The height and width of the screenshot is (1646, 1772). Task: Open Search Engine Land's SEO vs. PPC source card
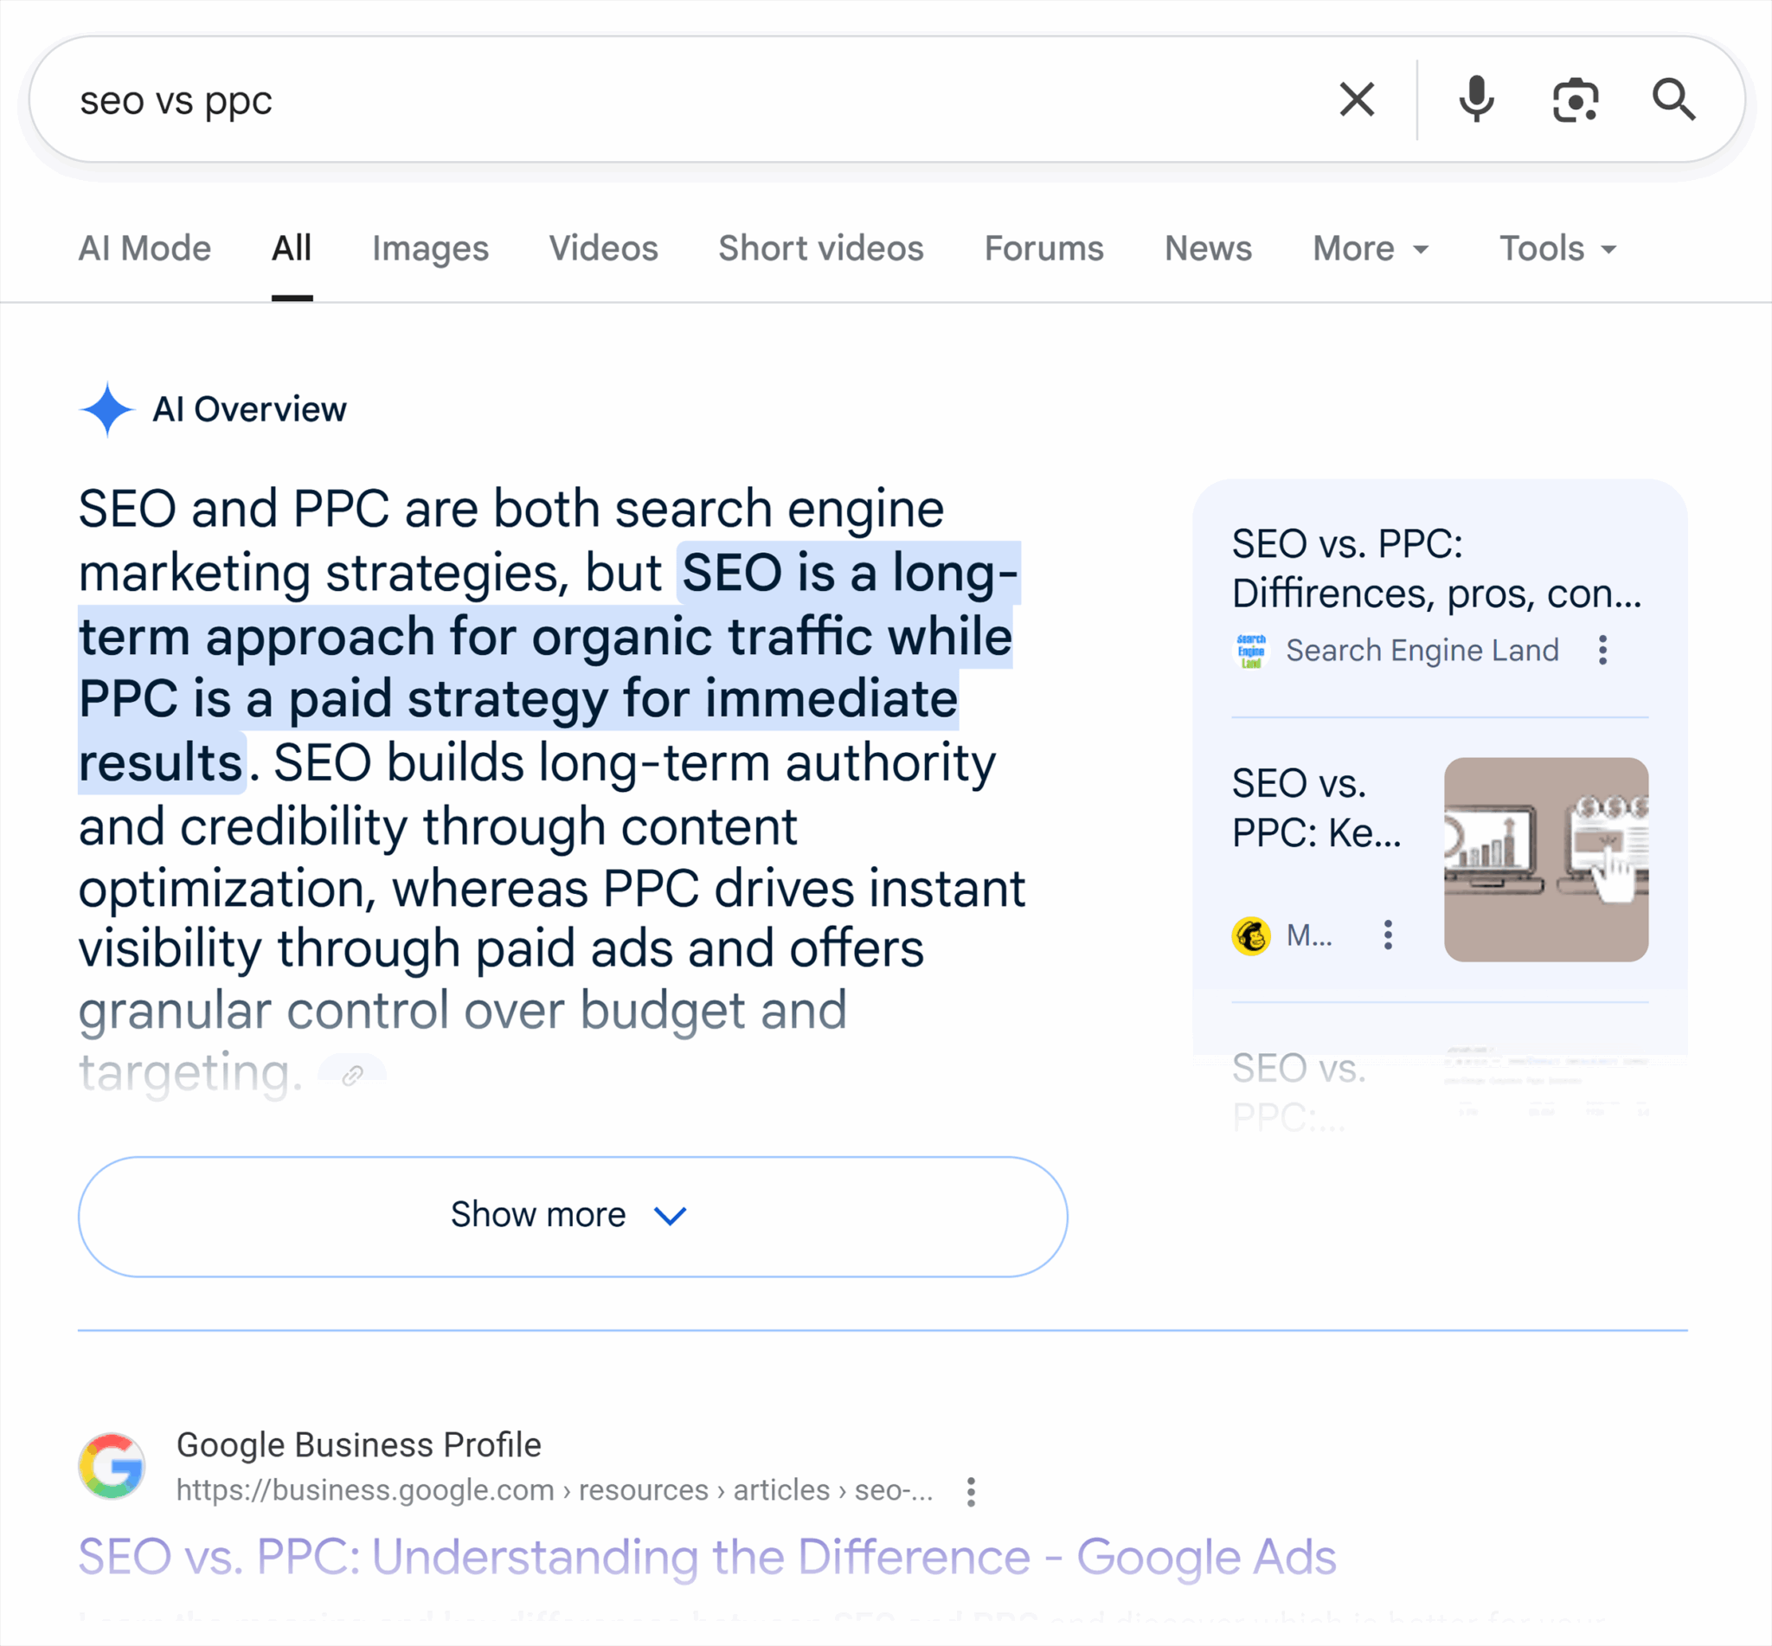pos(1435,569)
